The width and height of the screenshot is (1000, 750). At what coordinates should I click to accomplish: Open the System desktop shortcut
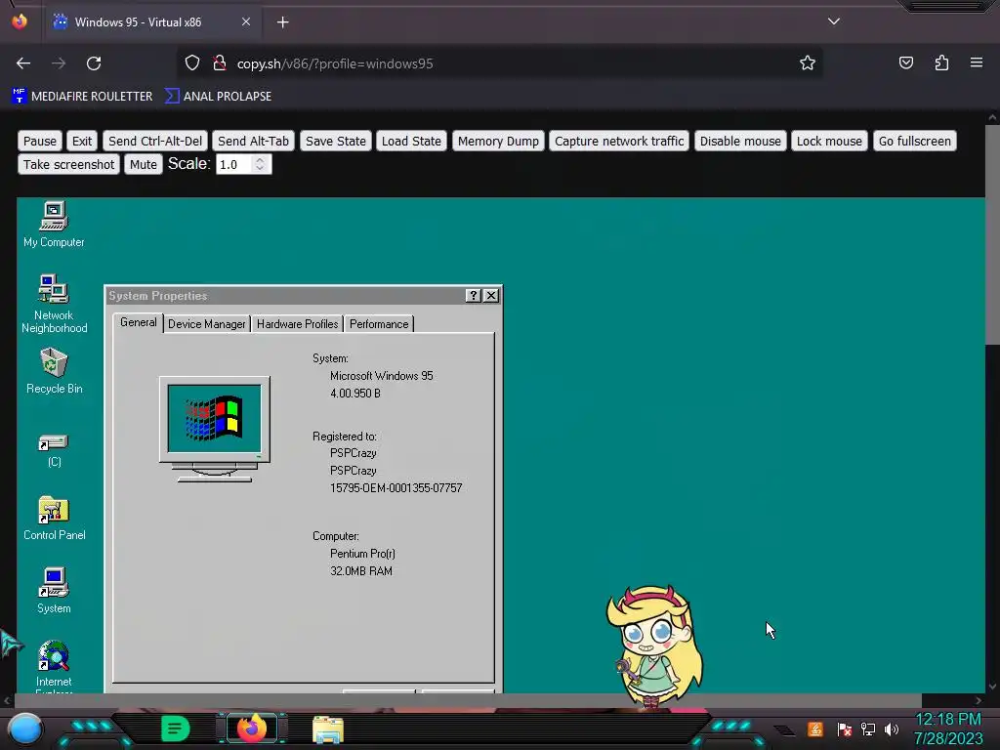coord(54,591)
